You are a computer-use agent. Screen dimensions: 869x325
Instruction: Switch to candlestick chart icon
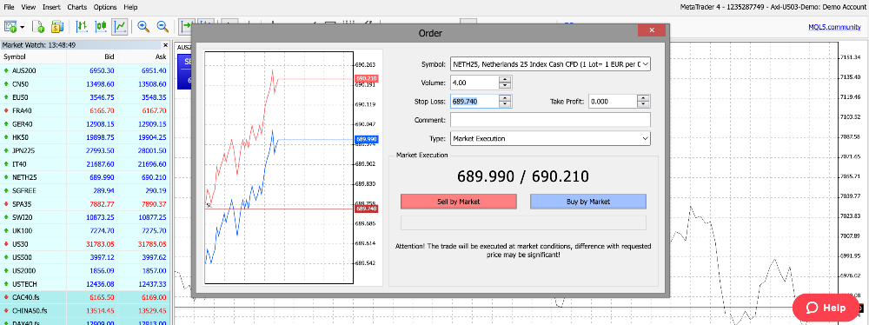pyautogui.click(x=102, y=26)
